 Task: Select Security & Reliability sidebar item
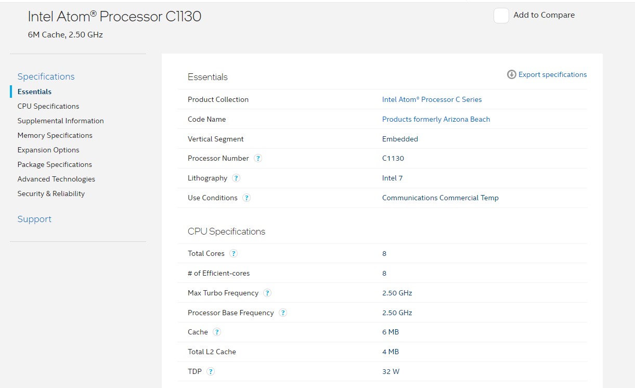(x=51, y=193)
